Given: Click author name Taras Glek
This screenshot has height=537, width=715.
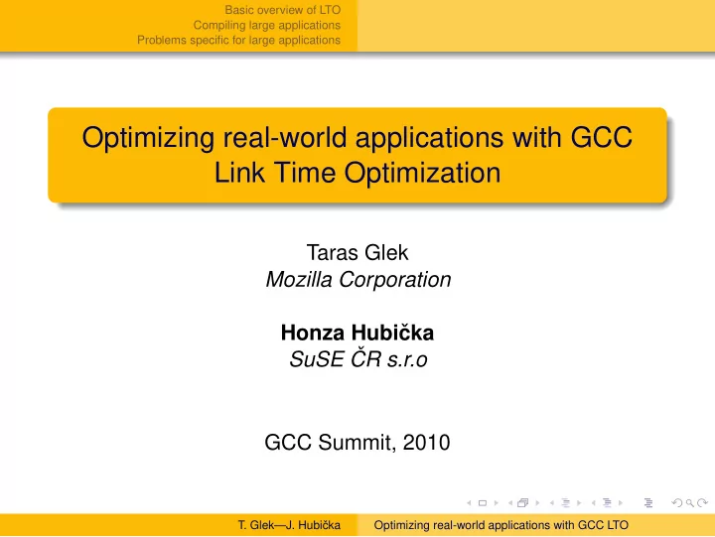Looking at the screenshot, I should tap(357, 252).
